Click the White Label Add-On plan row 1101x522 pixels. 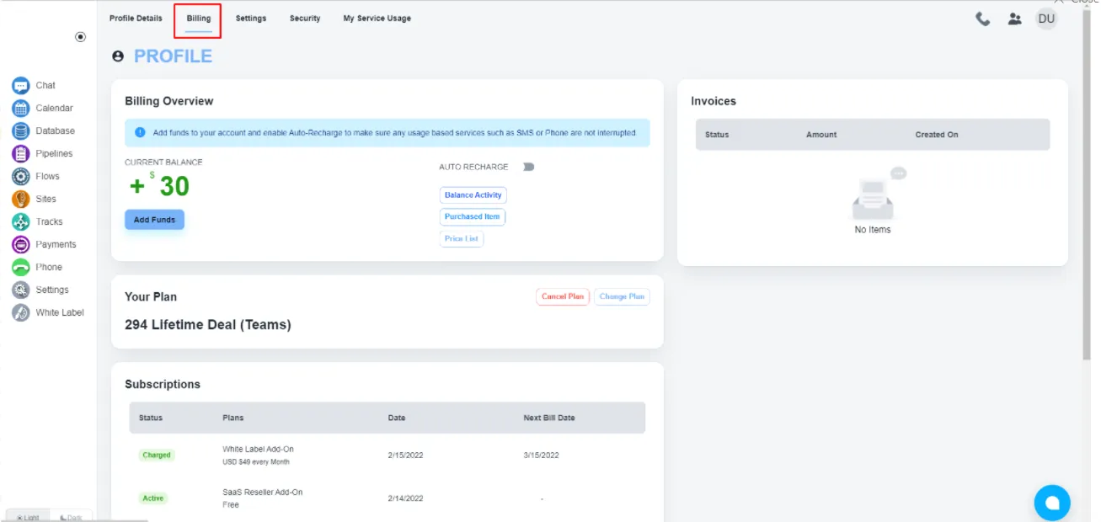coord(387,455)
